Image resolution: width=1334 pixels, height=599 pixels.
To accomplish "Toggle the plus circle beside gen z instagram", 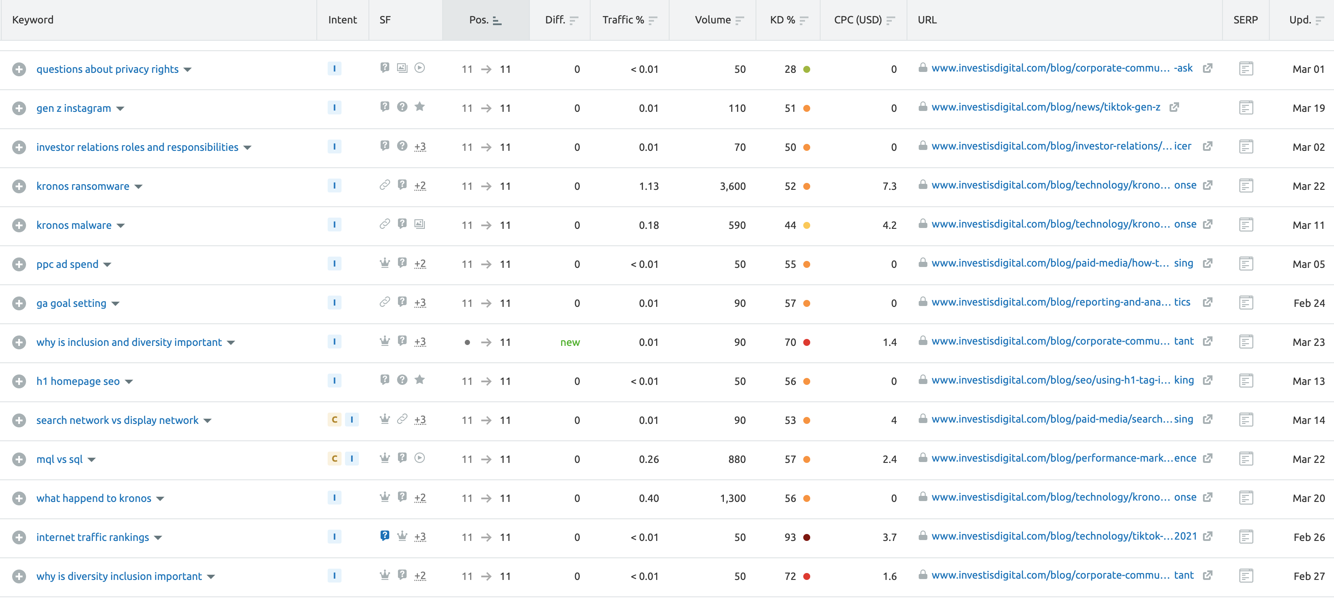I will [19, 108].
